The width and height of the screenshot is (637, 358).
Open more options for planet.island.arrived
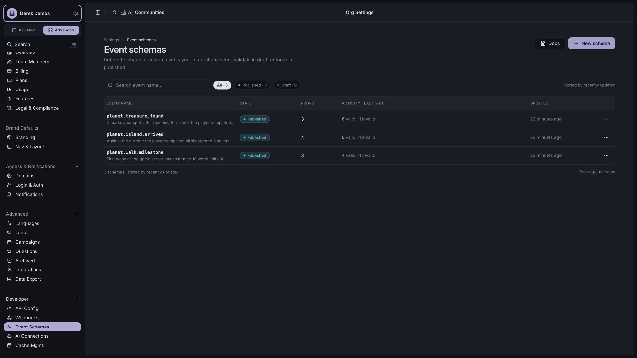click(606, 137)
